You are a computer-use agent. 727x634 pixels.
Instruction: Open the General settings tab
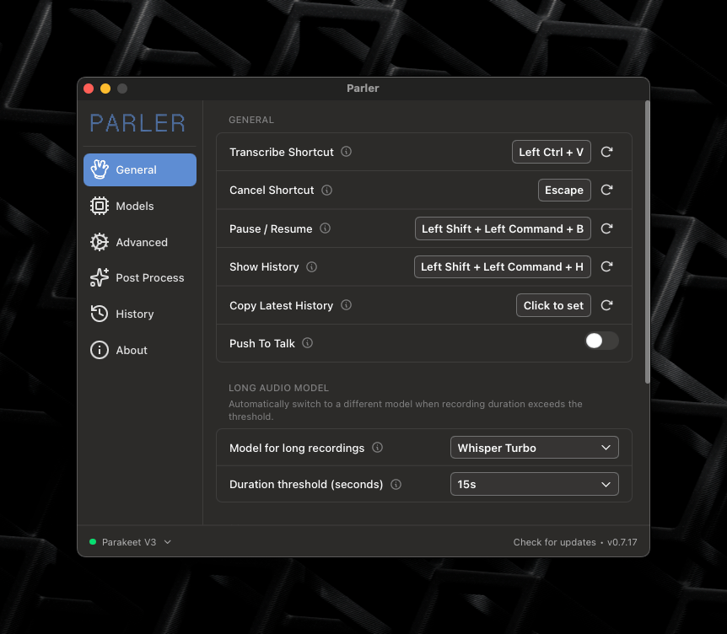140,169
